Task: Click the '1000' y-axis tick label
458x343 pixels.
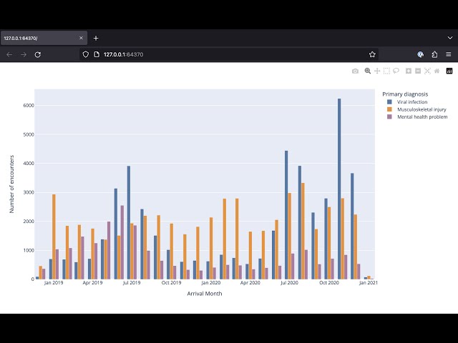Action: point(29,251)
